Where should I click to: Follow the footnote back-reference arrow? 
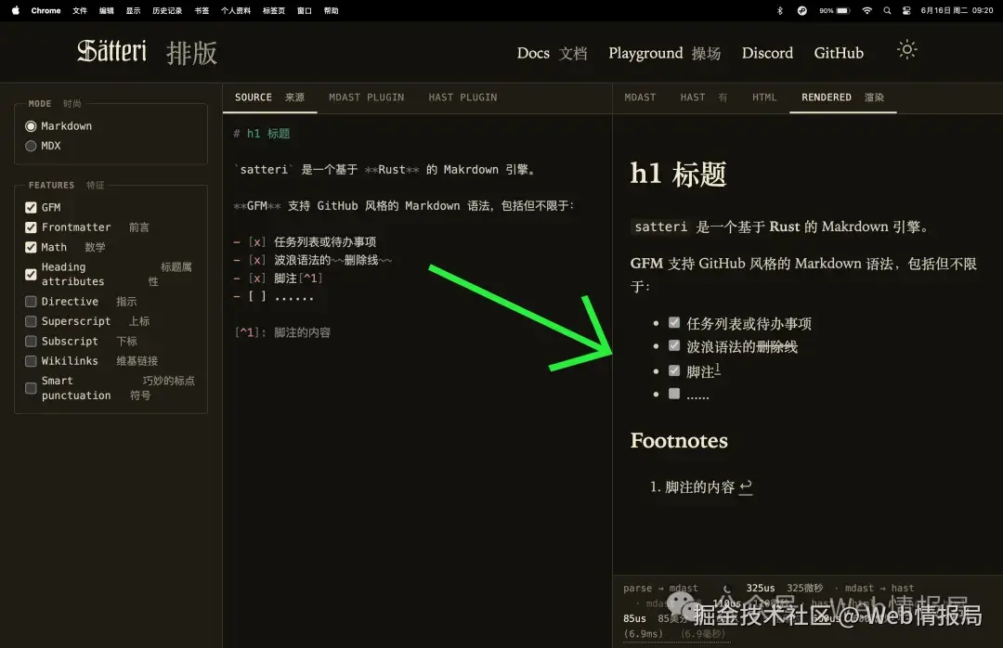pos(746,487)
